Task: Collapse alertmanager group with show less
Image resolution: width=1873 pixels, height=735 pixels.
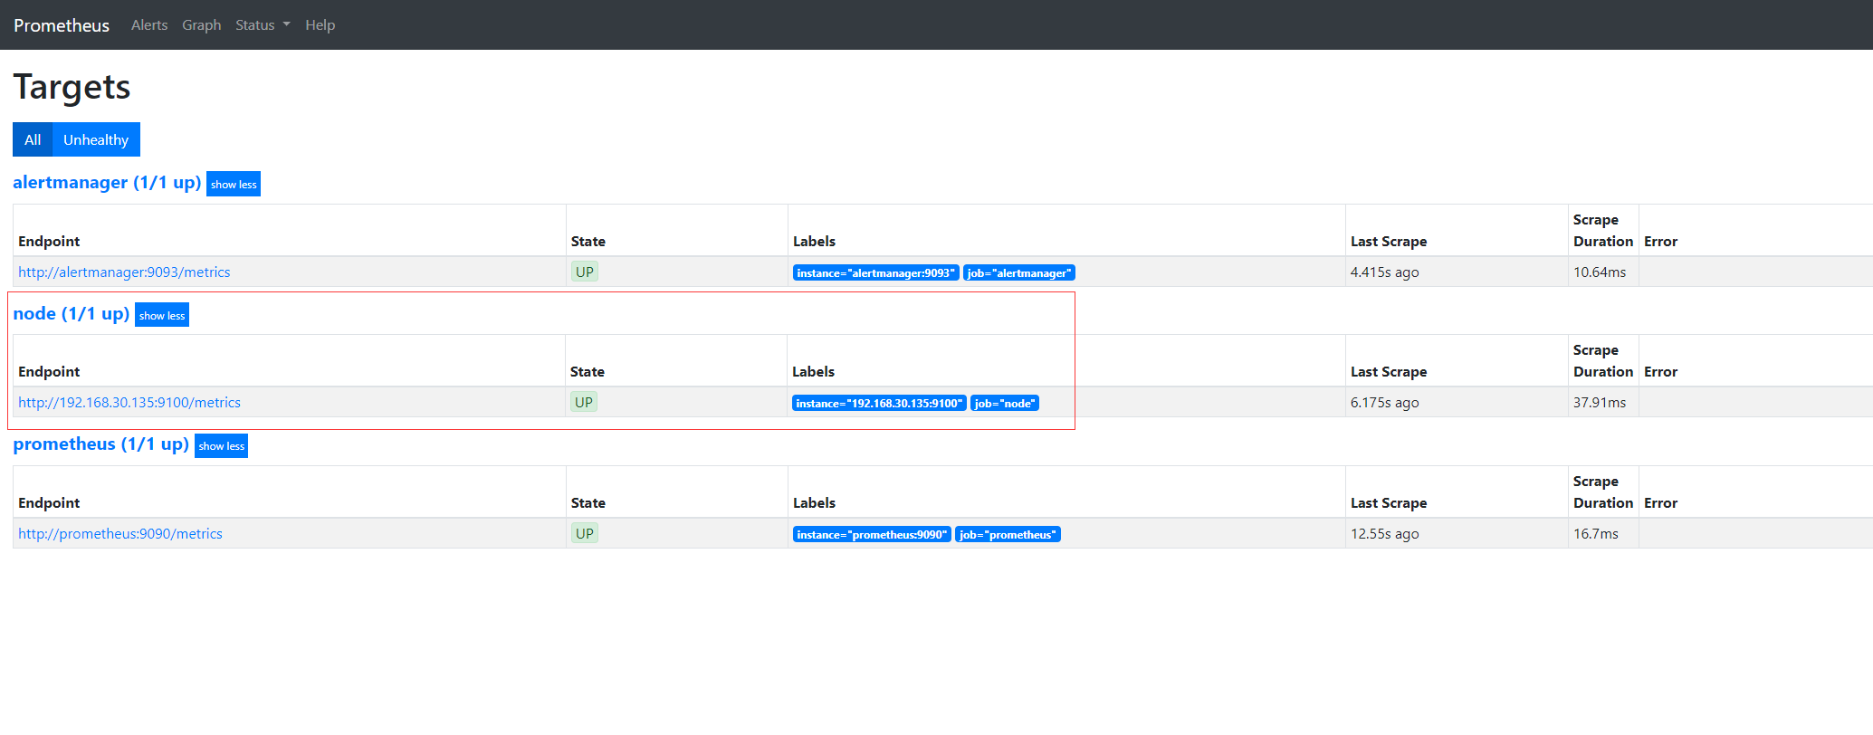Action: tap(234, 184)
